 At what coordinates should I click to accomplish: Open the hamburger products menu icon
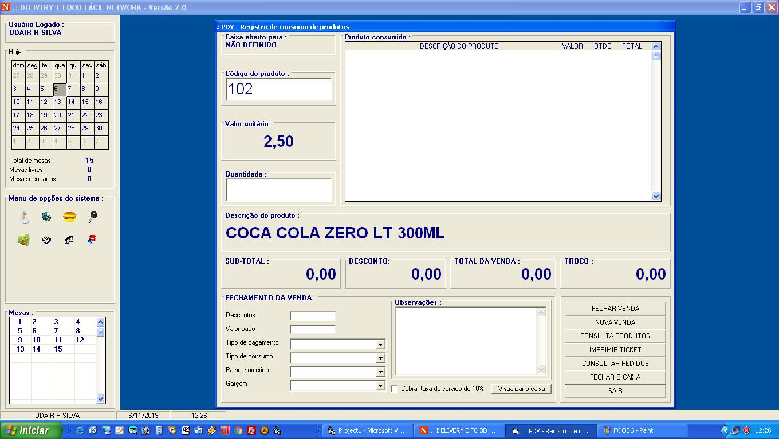(x=69, y=217)
